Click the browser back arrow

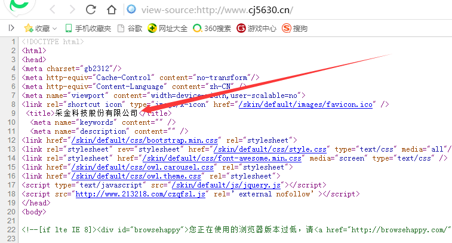[x=53, y=10]
